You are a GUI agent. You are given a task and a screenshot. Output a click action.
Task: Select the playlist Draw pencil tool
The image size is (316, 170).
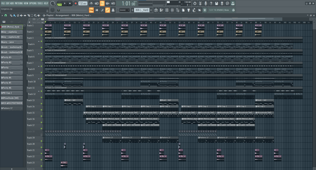(11, 15)
